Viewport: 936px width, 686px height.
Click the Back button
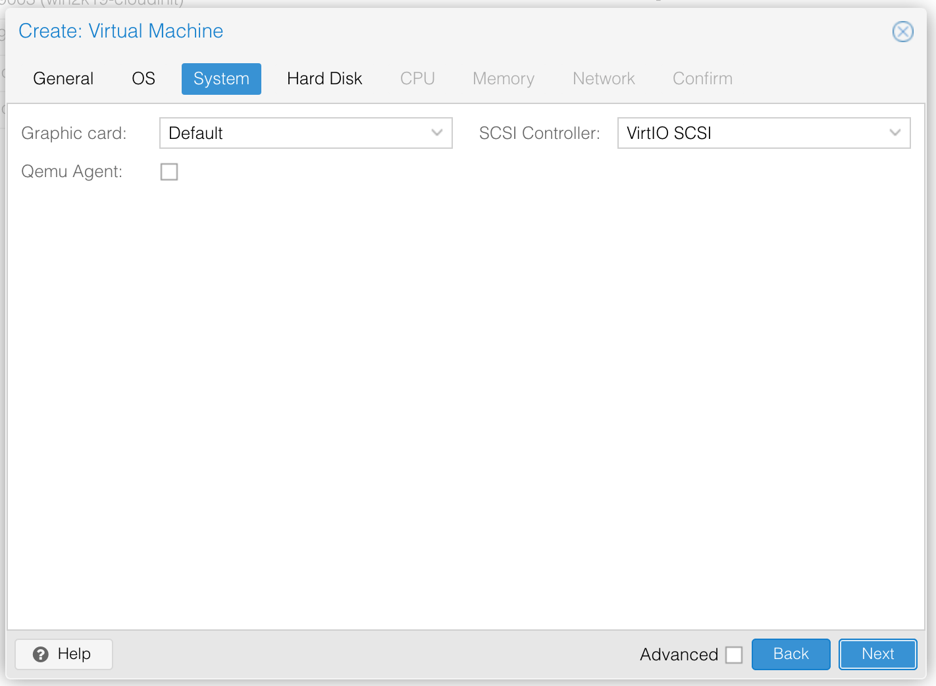pyautogui.click(x=791, y=654)
